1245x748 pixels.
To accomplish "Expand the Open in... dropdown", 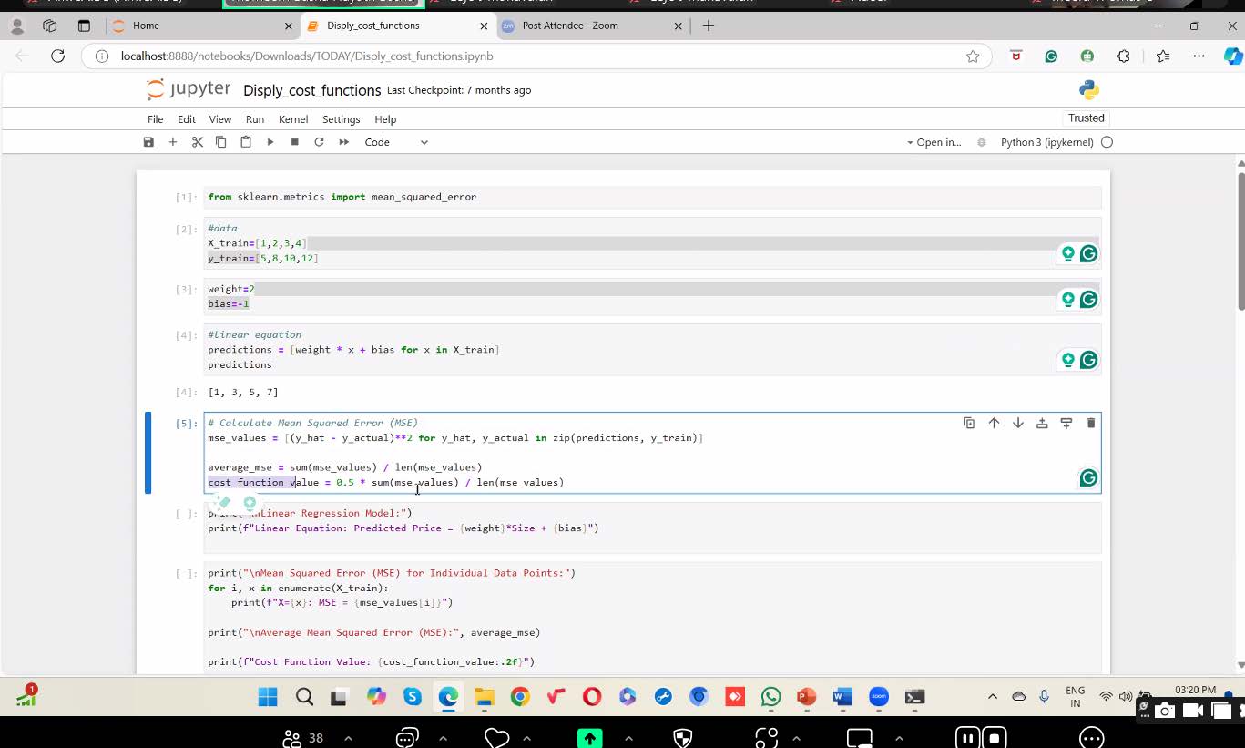I will tap(934, 142).
